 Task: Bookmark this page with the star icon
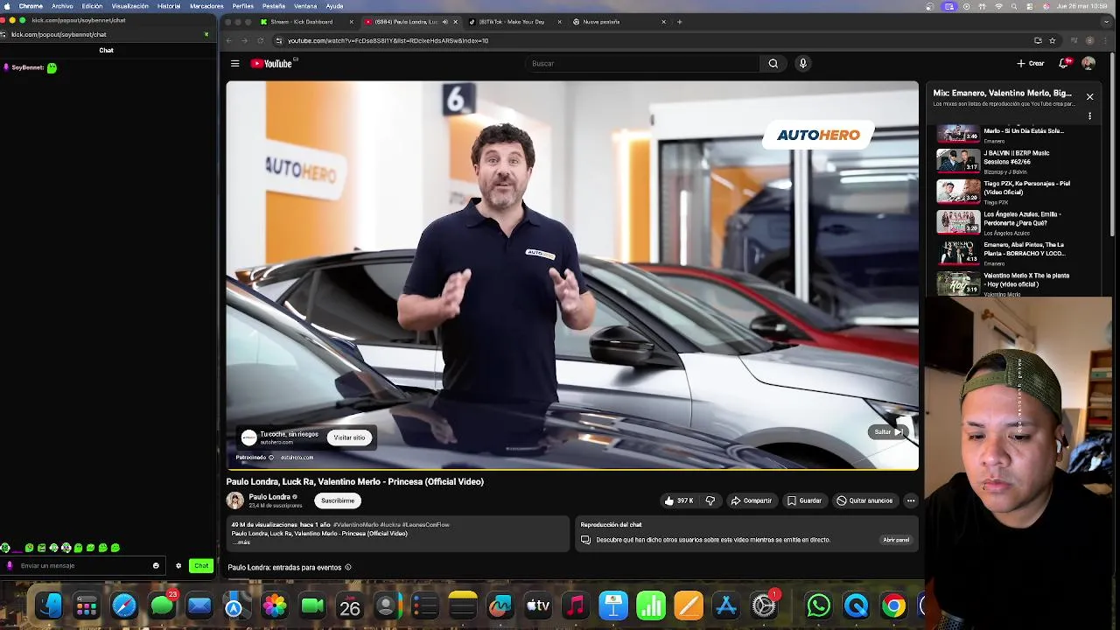tap(1052, 40)
